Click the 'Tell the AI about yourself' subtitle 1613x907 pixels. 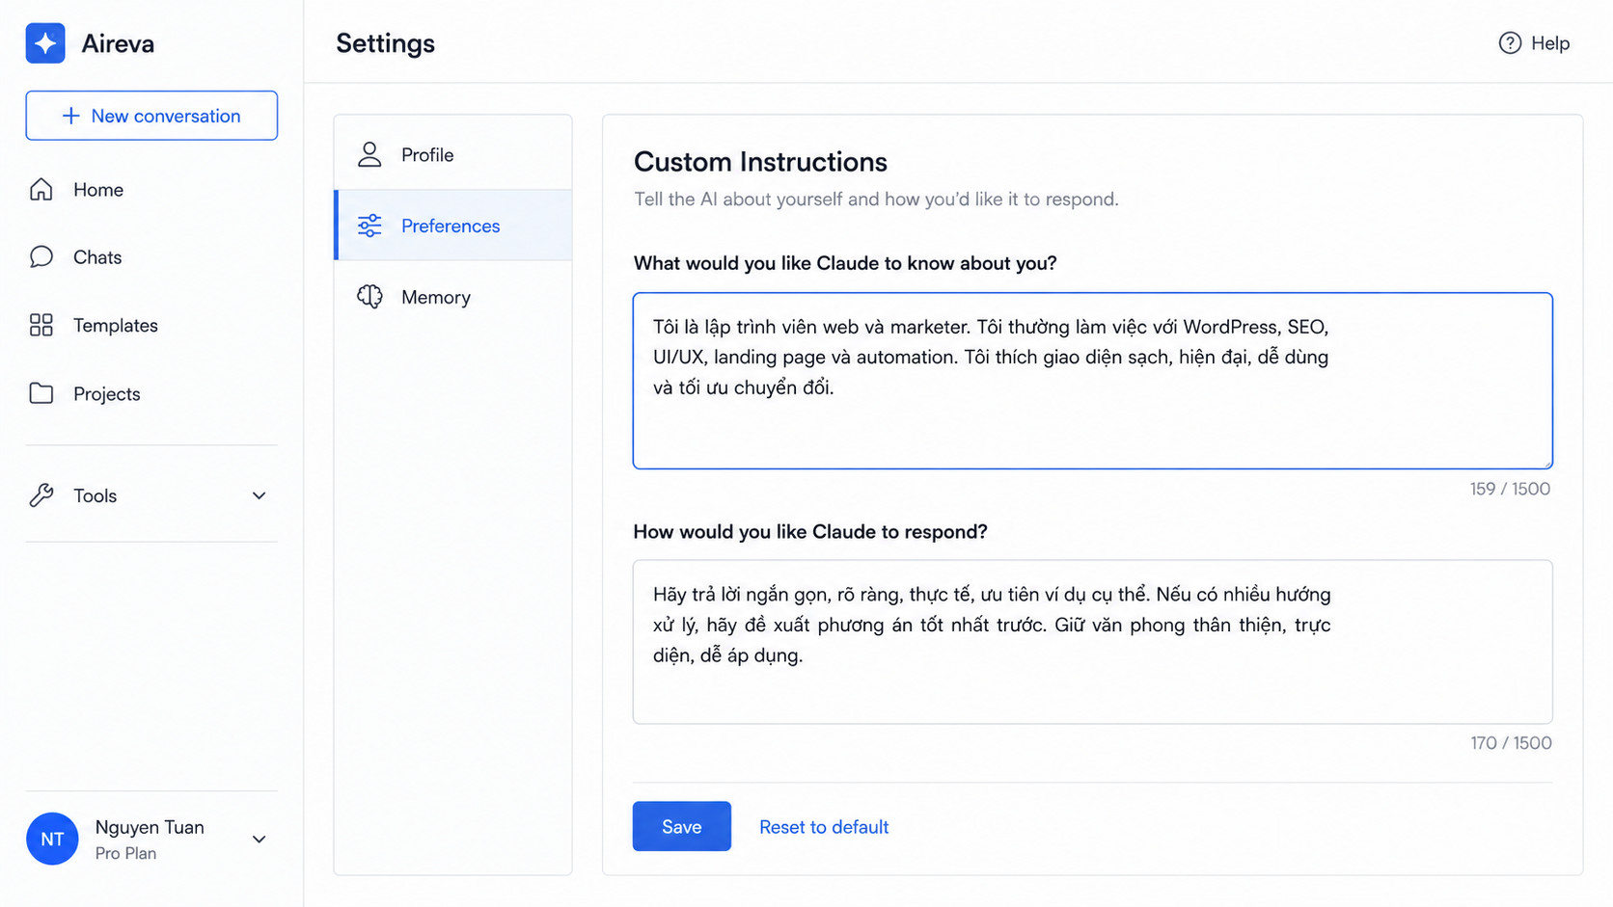pos(876,200)
